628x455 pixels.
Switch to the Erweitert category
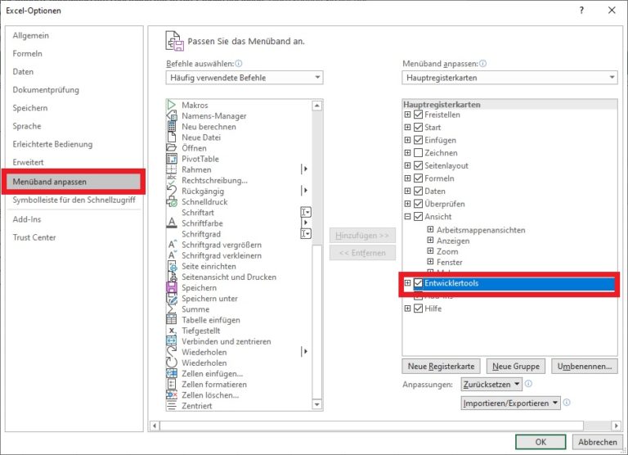pyautogui.click(x=28, y=162)
